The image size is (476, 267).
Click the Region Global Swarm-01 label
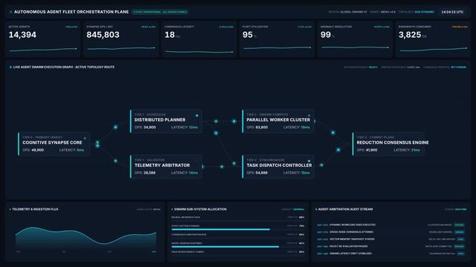pos(348,12)
